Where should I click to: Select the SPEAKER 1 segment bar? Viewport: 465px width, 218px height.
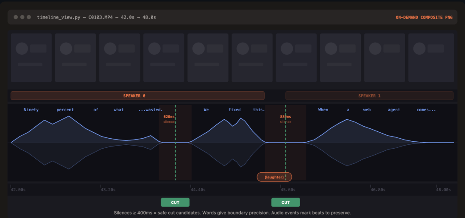pos(369,96)
